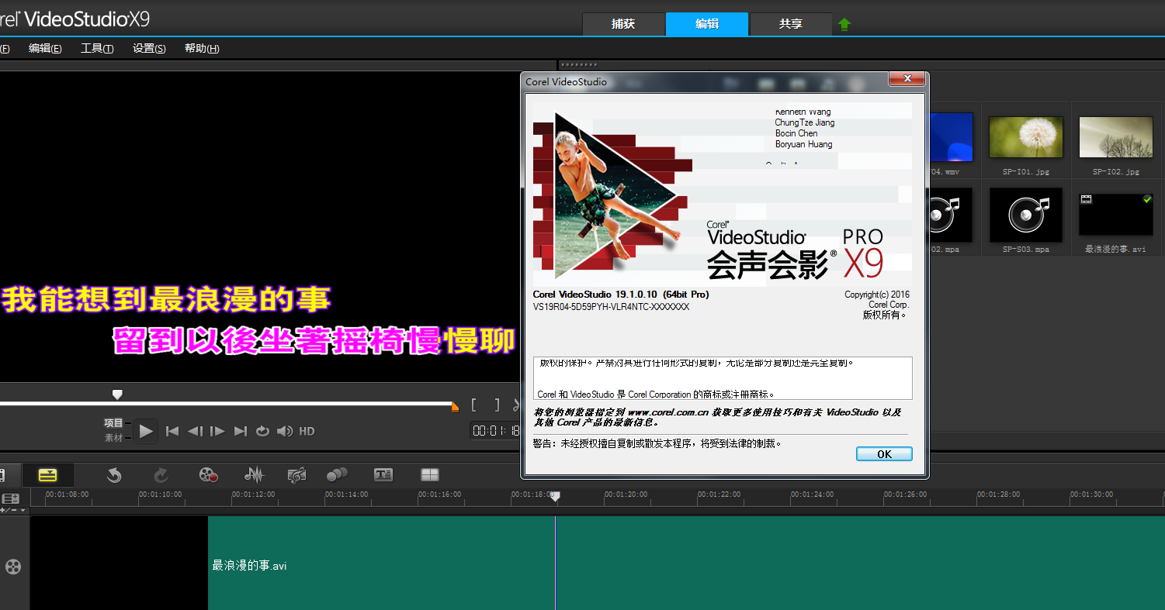Set Mark-out with the right bracket icon
1165x610 pixels.
497,405
